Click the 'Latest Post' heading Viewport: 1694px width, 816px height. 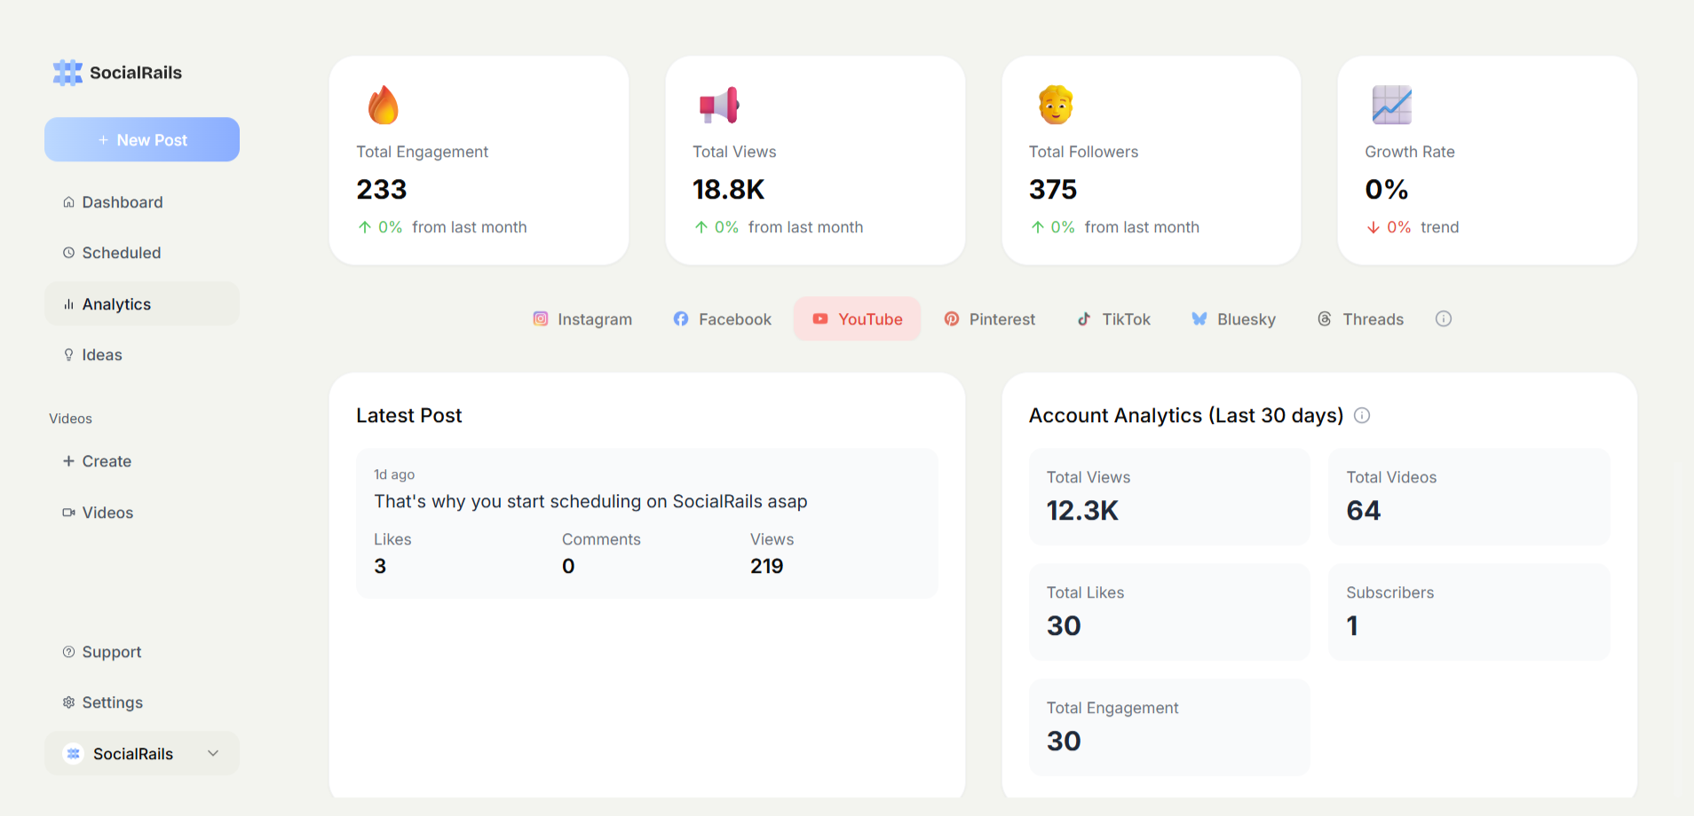409,415
